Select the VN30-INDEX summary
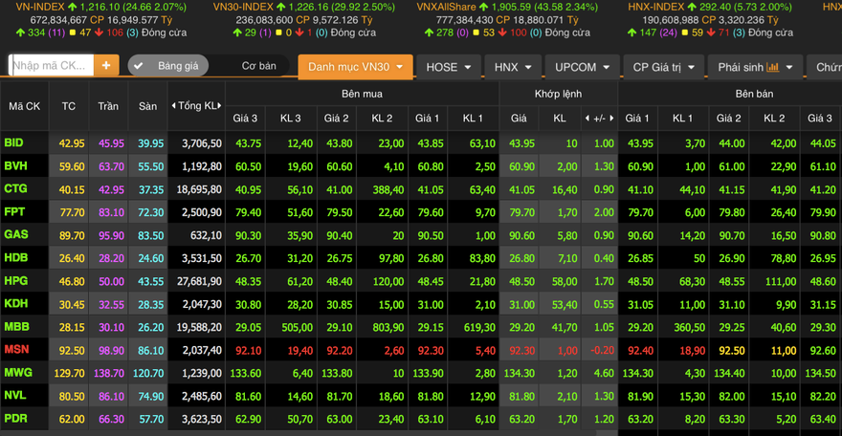 click(304, 20)
